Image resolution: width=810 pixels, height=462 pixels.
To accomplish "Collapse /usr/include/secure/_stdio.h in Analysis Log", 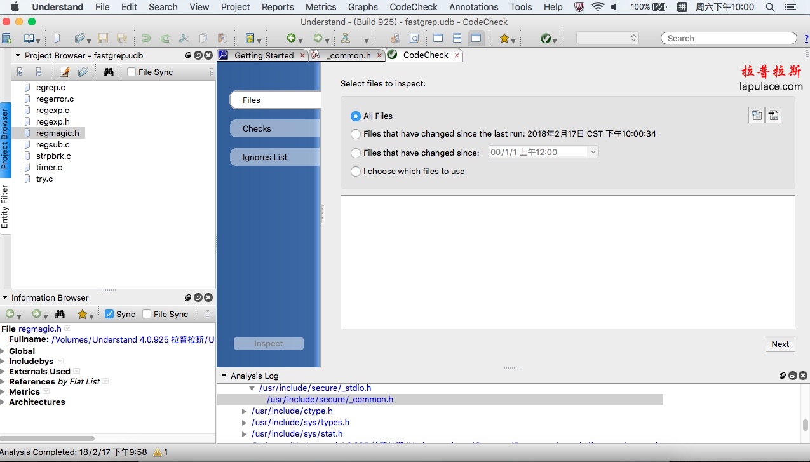I will tap(252, 388).
